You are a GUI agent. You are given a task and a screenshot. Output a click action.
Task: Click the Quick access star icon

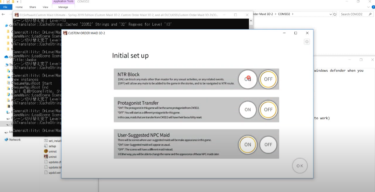click(x=7, y=25)
